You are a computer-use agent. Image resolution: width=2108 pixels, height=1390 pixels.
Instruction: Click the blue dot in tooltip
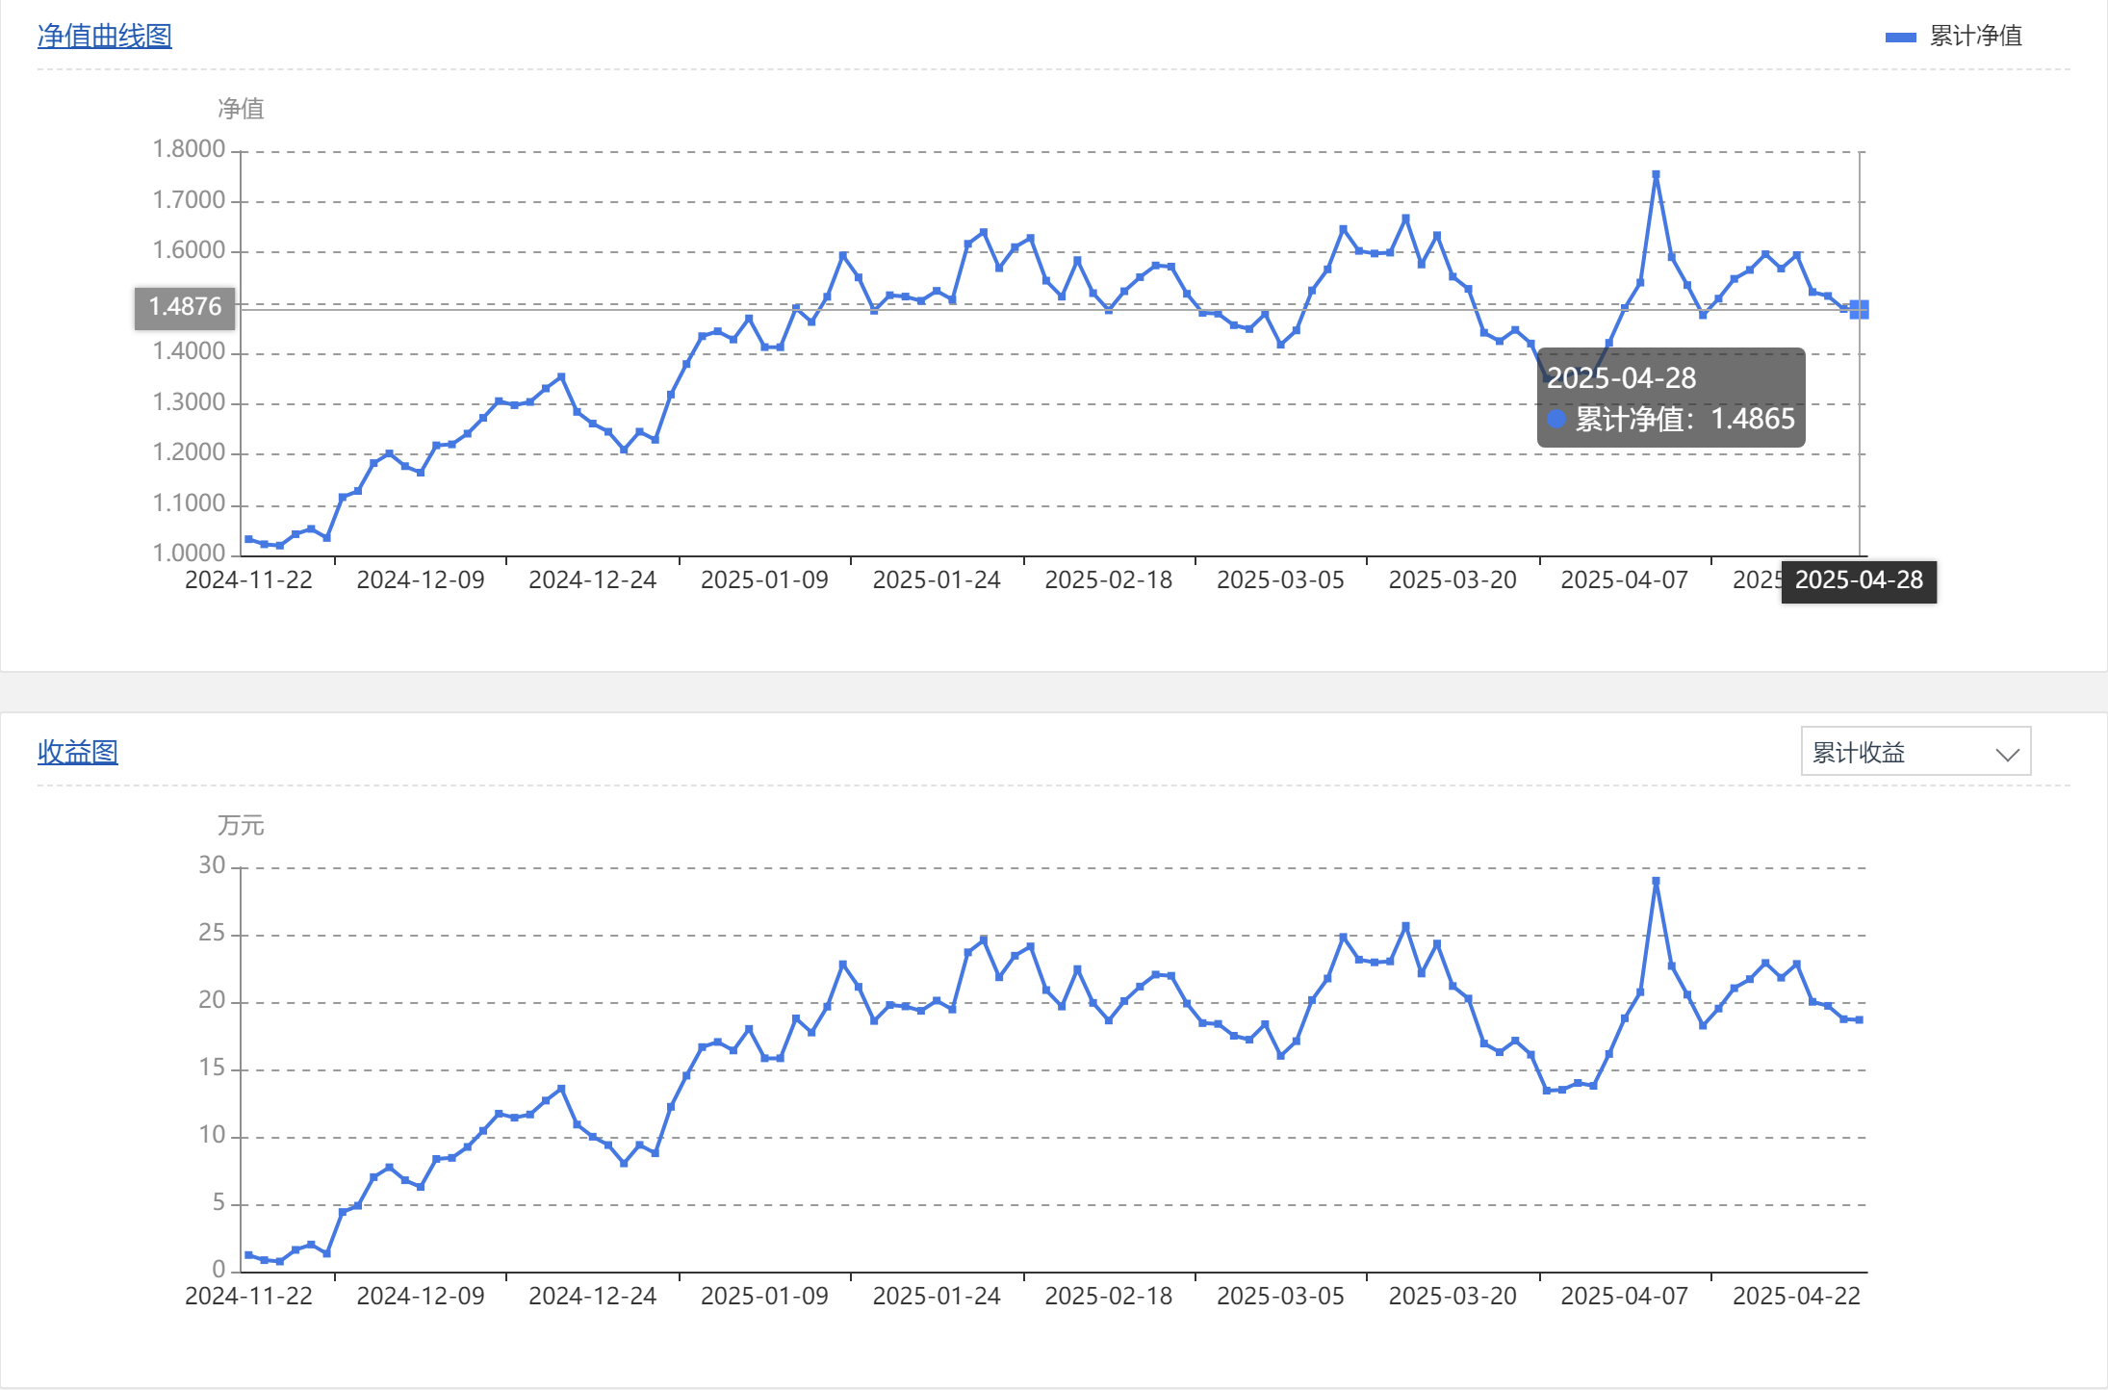click(1556, 420)
